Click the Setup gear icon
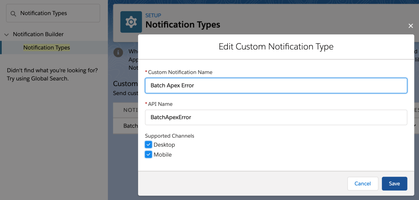Image resolution: width=419 pixels, height=200 pixels. (x=131, y=22)
